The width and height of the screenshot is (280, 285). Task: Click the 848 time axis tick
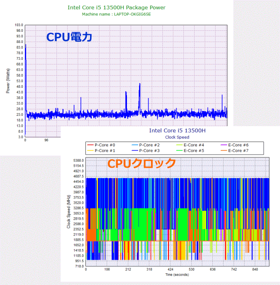click(x=255, y=269)
